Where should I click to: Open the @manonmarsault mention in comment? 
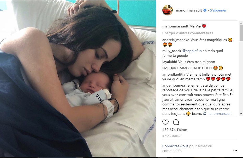coord(217,114)
